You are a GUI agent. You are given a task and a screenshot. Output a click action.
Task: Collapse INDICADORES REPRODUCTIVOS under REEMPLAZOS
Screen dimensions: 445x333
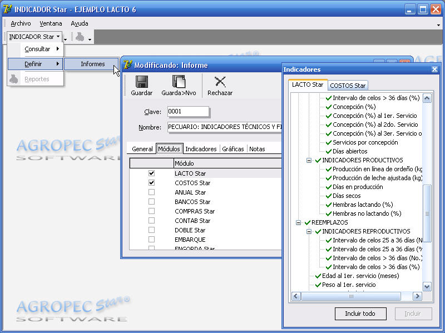[309, 231]
